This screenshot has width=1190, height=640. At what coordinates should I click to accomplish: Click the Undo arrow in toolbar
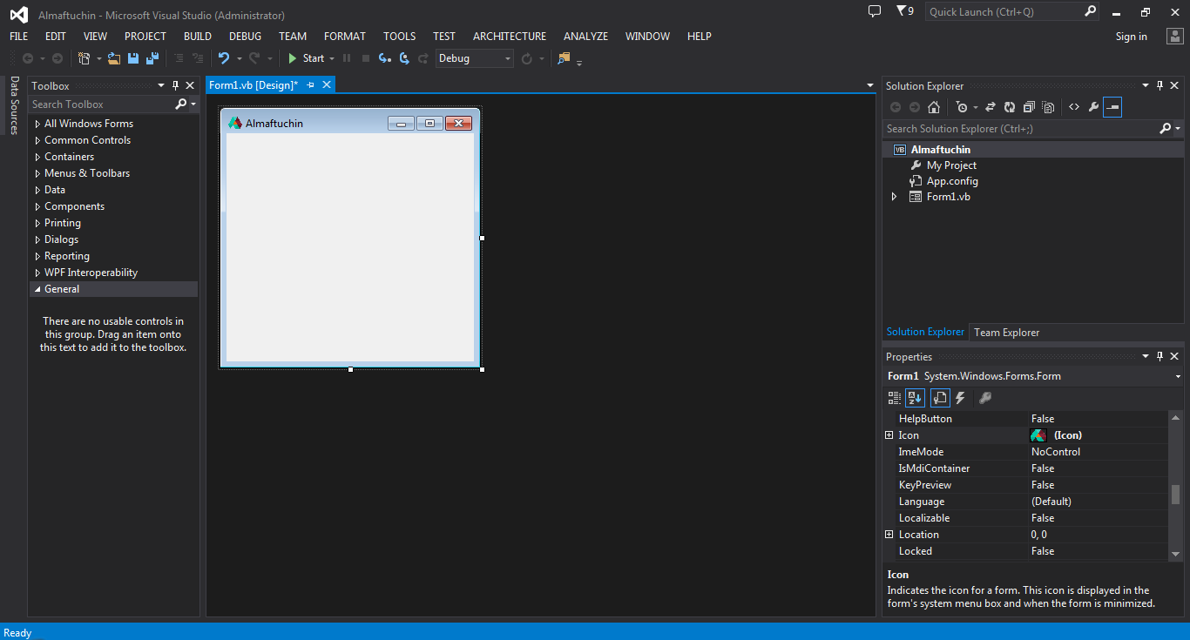point(224,58)
